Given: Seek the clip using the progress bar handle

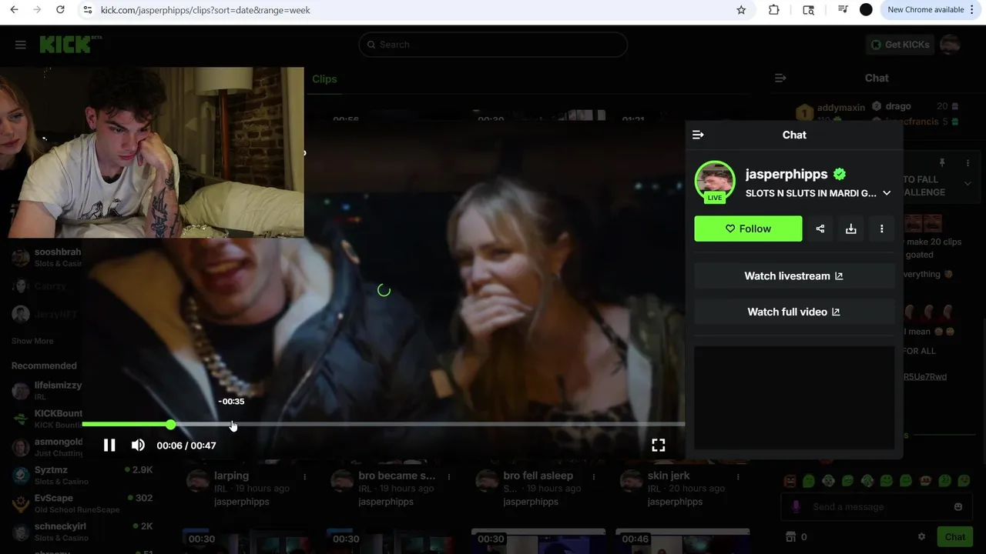Looking at the screenshot, I should pyautogui.click(x=170, y=424).
